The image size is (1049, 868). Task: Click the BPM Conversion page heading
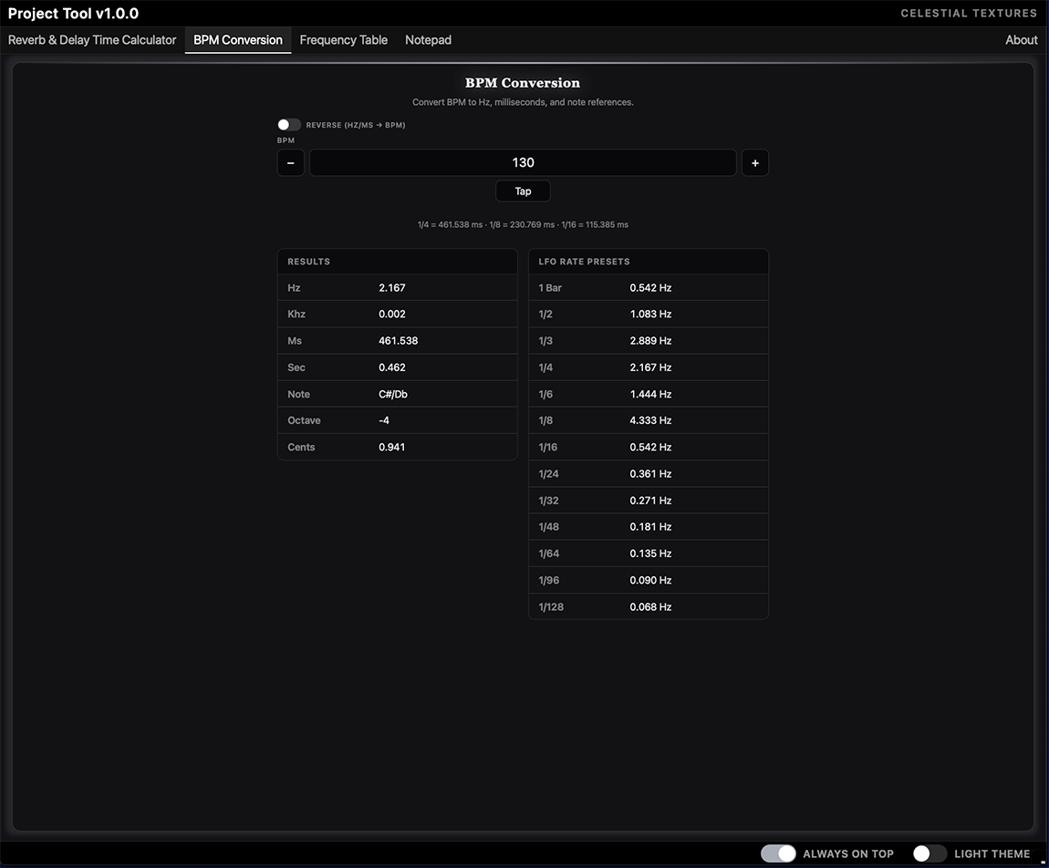pos(523,83)
